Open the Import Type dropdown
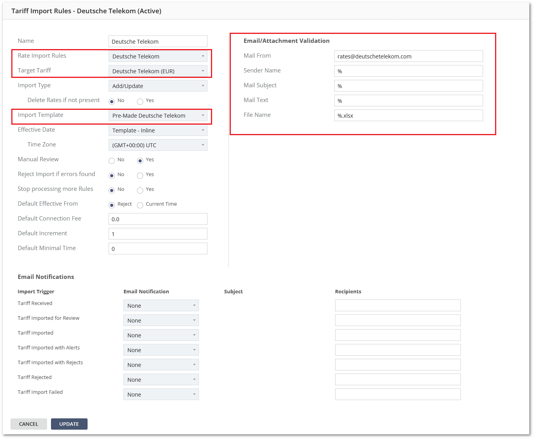The width and height of the screenshot is (534, 439). [x=158, y=86]
